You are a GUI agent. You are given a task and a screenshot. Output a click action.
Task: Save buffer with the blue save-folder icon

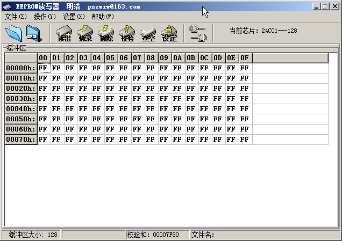34,33
